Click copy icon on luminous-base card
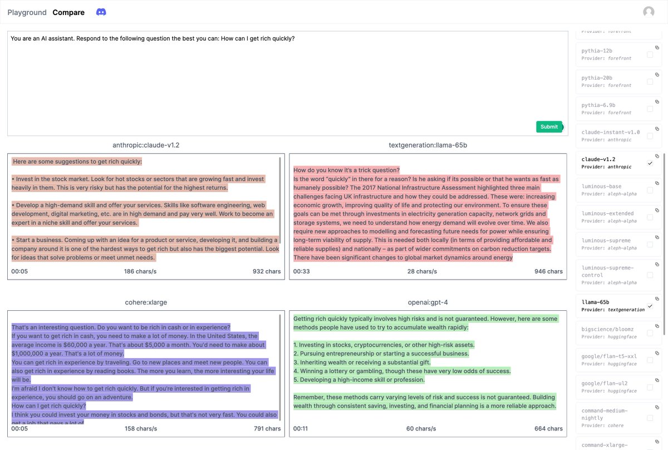Screen dimensions: 668x450 (x=657, y=183)
